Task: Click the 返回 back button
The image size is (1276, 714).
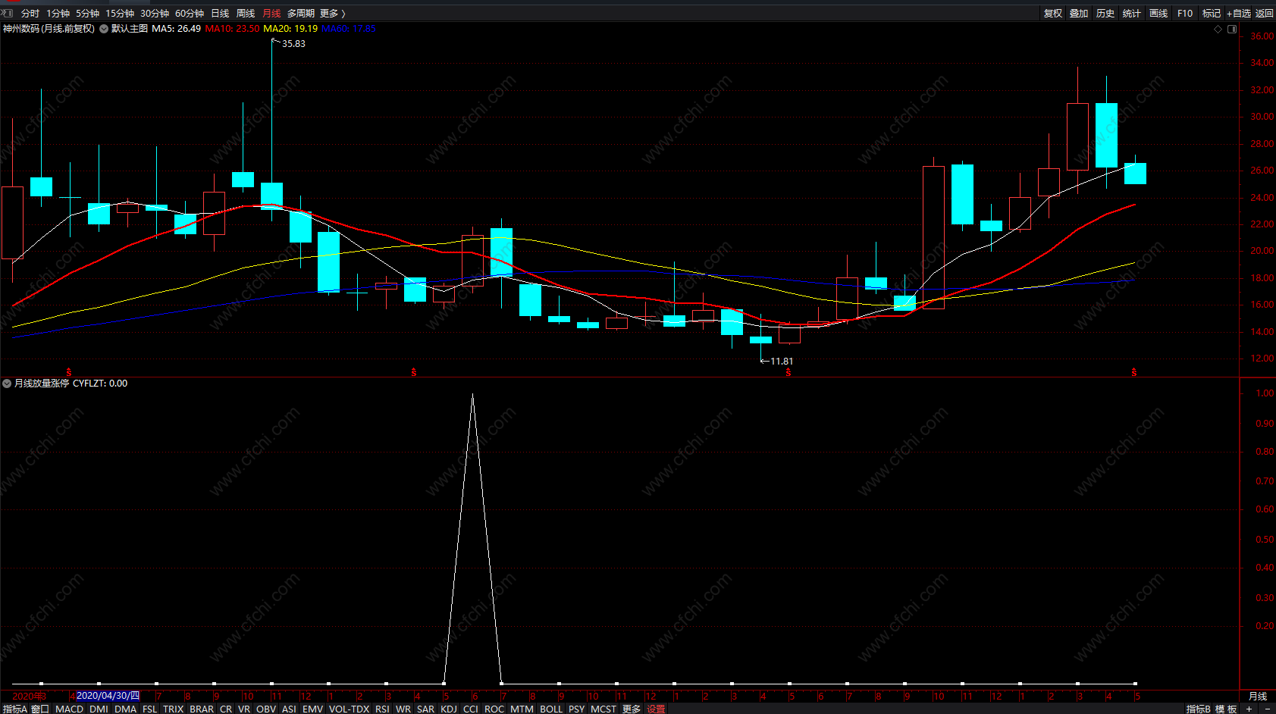Action: pyautogui.click(x=1265, y=14)
